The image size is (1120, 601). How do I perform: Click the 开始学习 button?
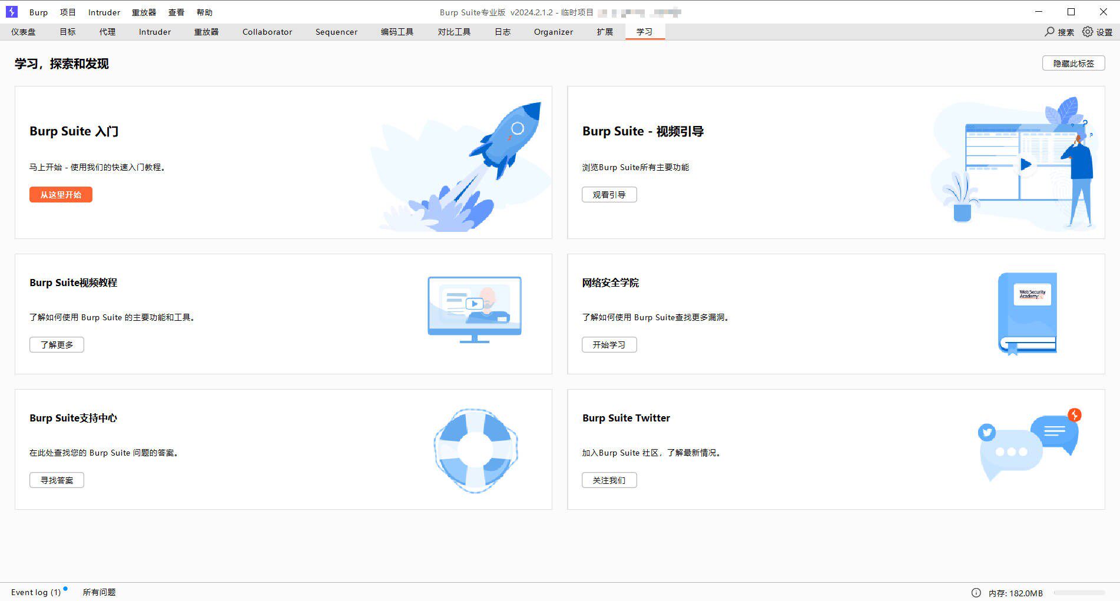pos(609,345)
